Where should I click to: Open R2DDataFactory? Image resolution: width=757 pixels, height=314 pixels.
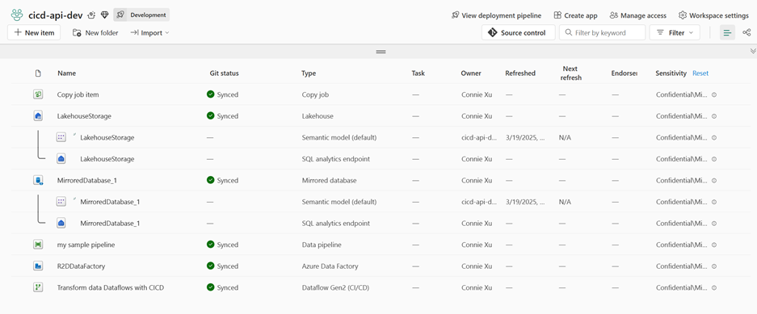81,266
